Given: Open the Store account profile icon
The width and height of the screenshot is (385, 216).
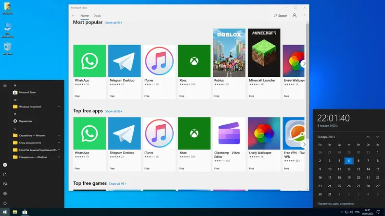Looking at the screenshot, I should coord(295,15).
